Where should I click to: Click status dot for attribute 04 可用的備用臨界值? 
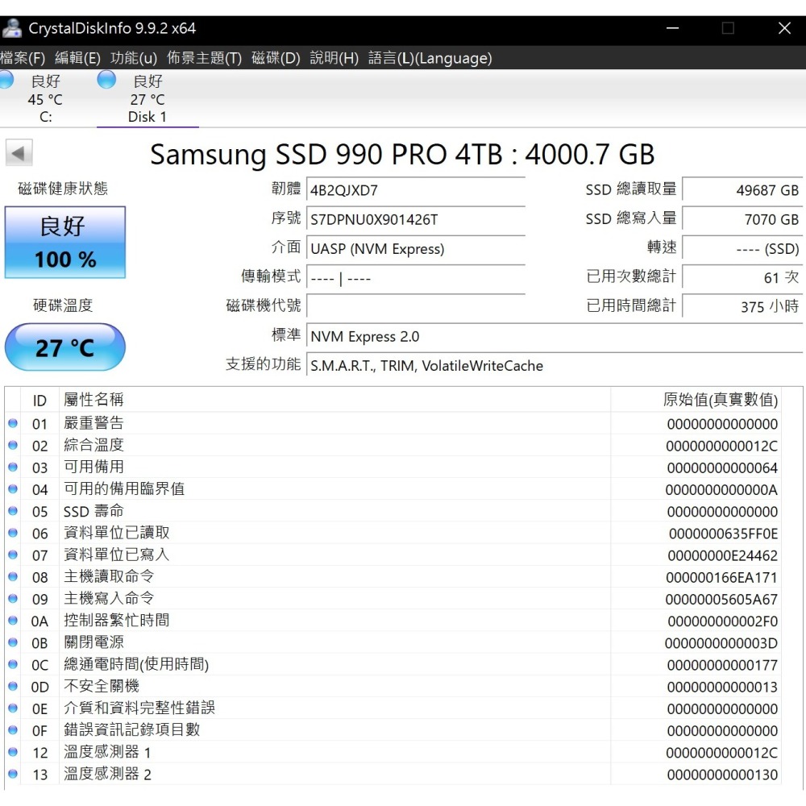click(x=13, y=489)
